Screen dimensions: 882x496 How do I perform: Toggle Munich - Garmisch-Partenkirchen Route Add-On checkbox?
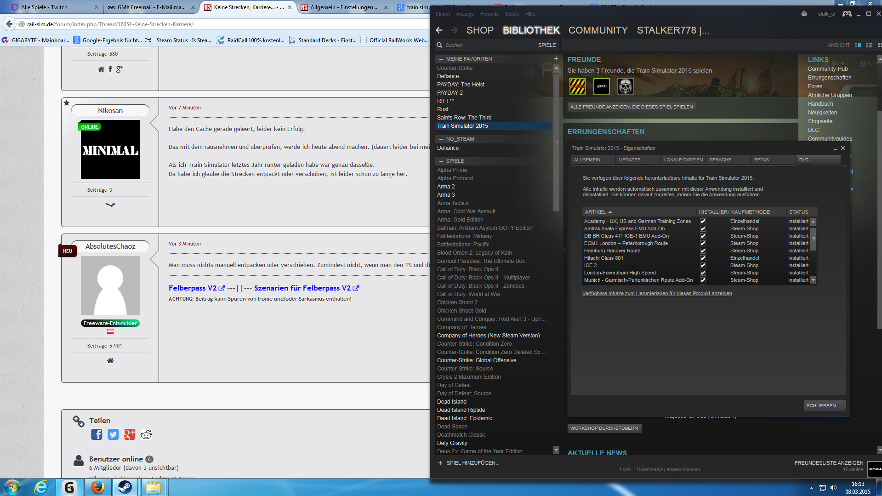pos(703,280)
